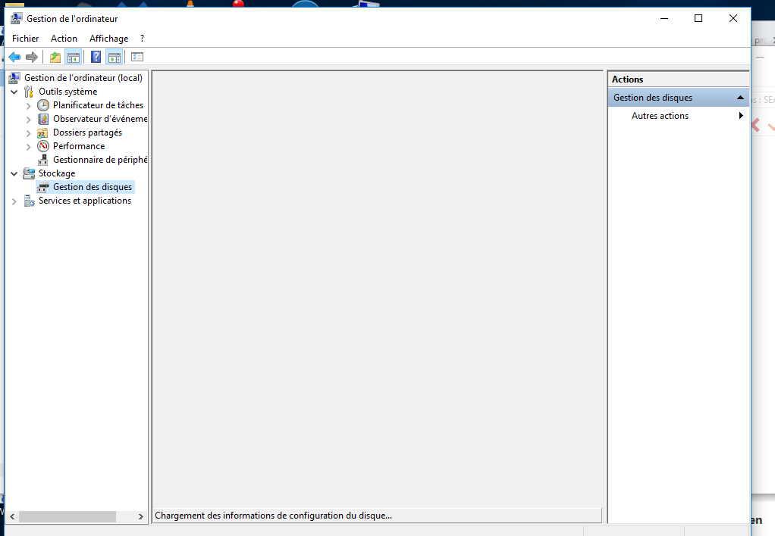Select Dossiers partagés in tree
Image resolution: width=775 pixels, height=536 pixels.
(x=87, y=132)
